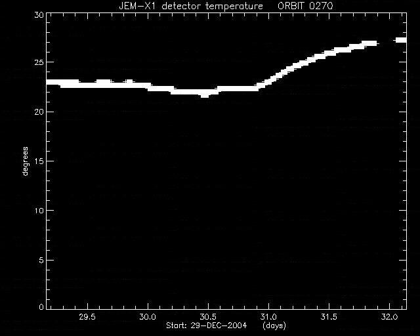
Task: Click the '(days)' unit label
Action: (274, 325)
